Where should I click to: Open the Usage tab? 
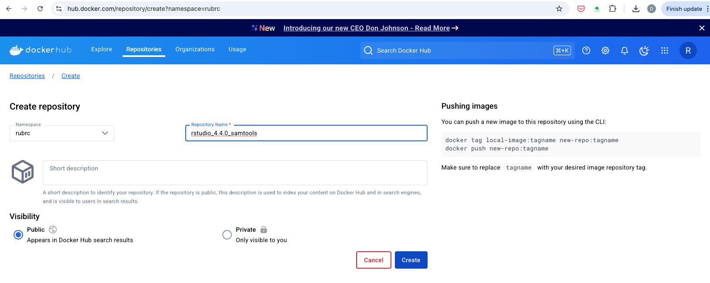[x=238, y=50]
